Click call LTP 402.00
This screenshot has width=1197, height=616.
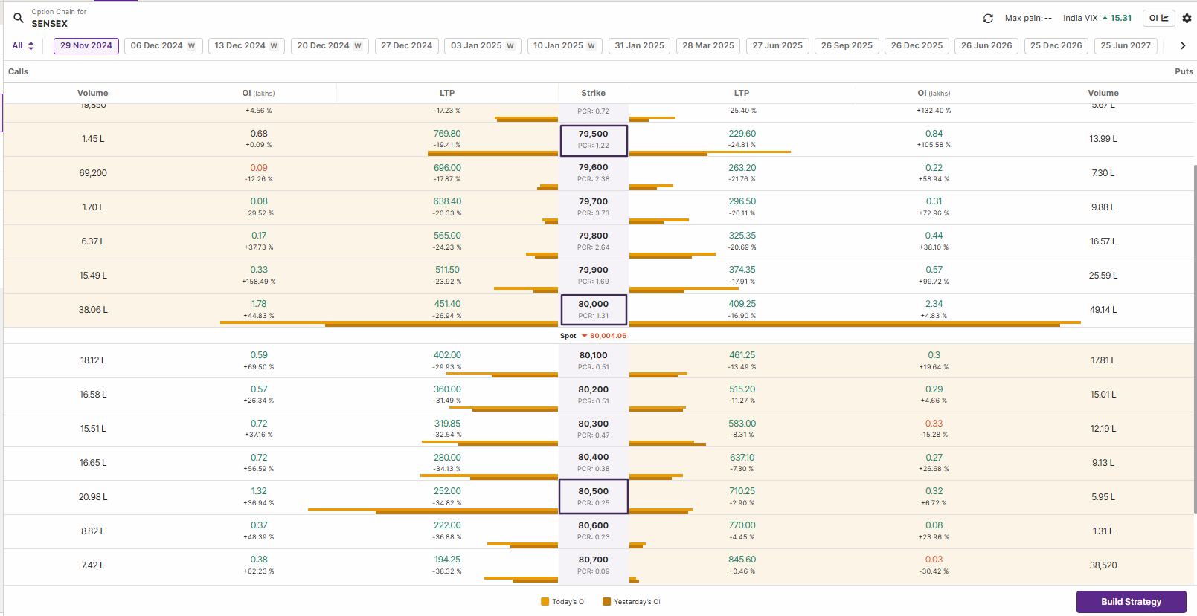tap(447, 355)
